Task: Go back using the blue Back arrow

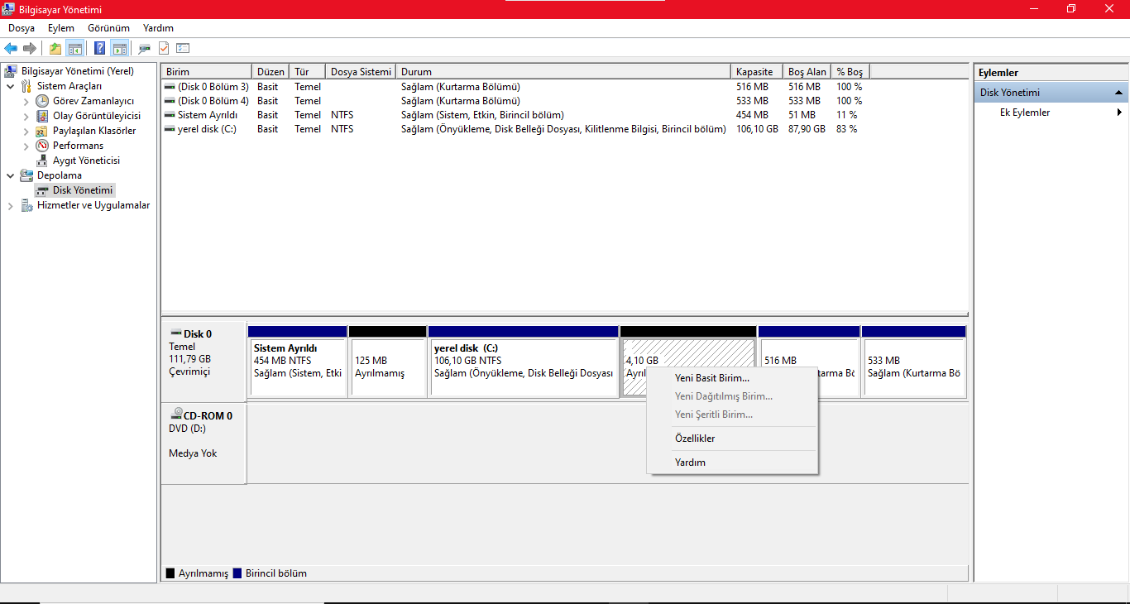Action: pyautogui.click(x=11, y=48)
